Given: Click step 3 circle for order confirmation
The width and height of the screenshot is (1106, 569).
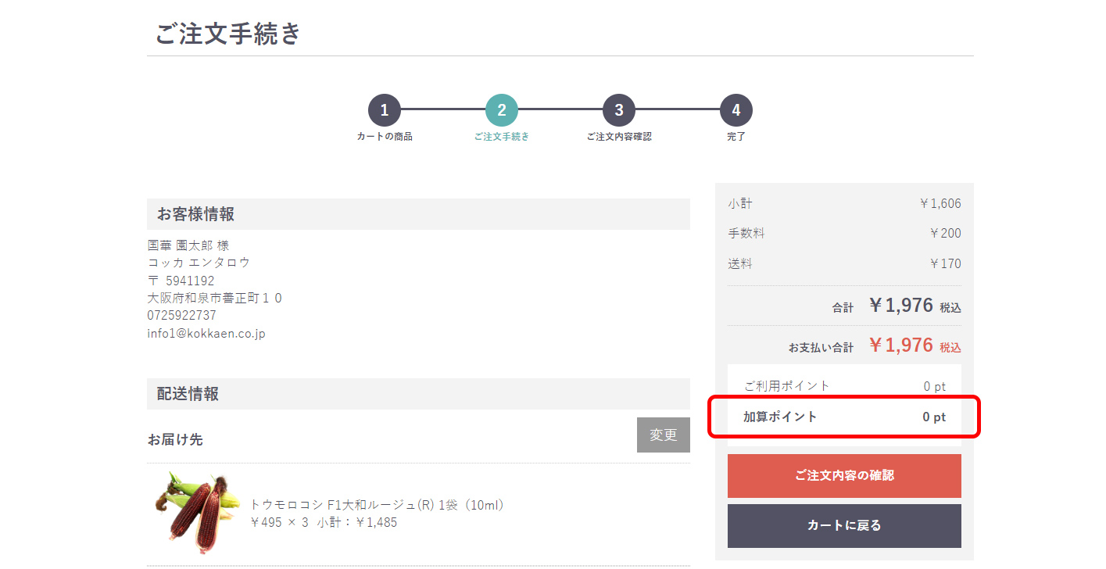Looking at the screenshot, I should [619, 110].
